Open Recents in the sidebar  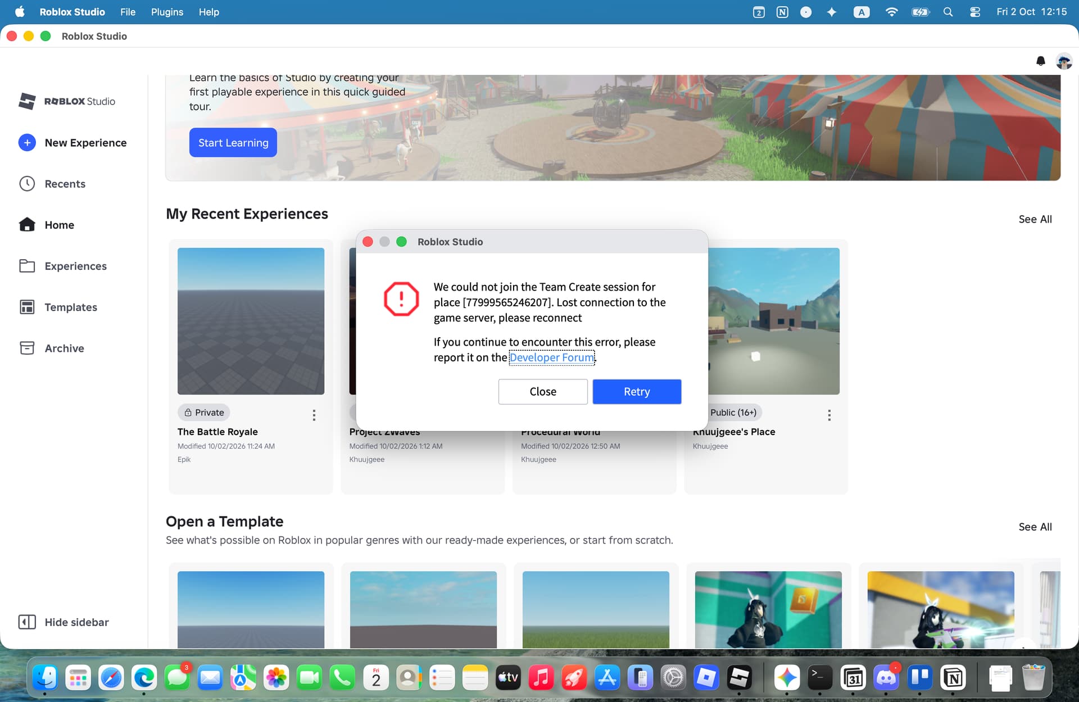tap(52, 184)
